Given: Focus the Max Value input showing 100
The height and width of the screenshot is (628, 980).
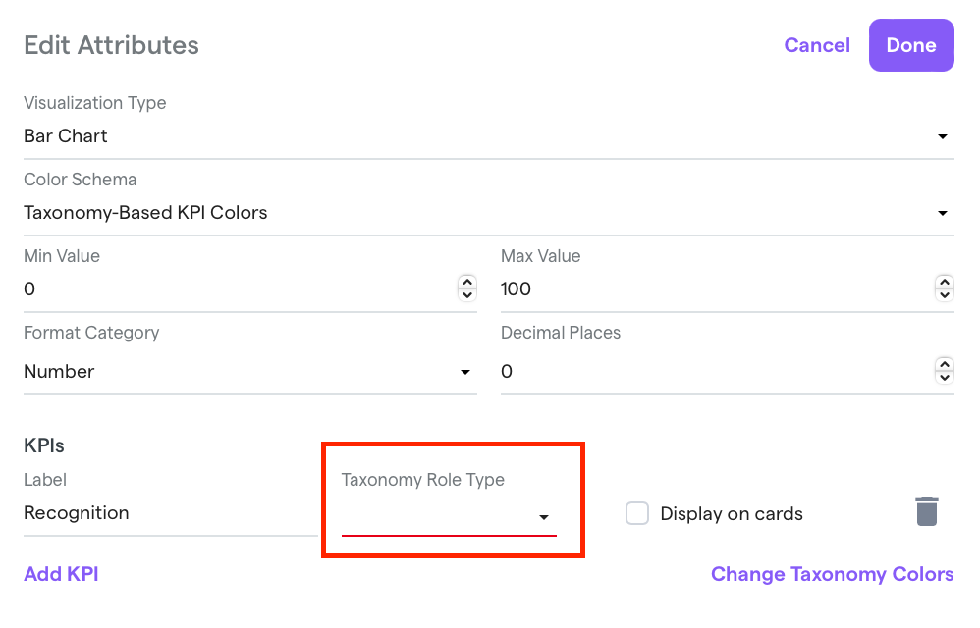Looking at the screenshot, I should [x=717, y=289].
